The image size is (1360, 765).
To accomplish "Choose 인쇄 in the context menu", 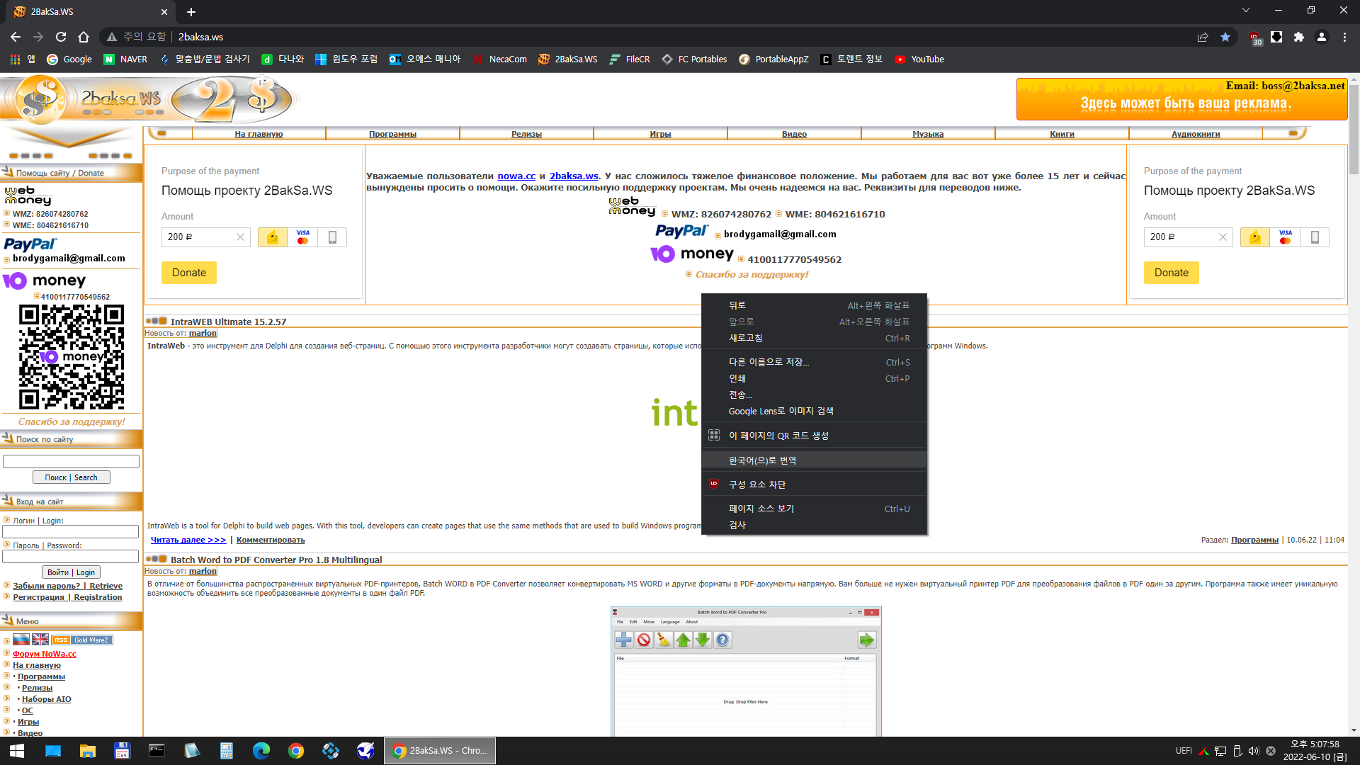I will click(x=814, y=378).
